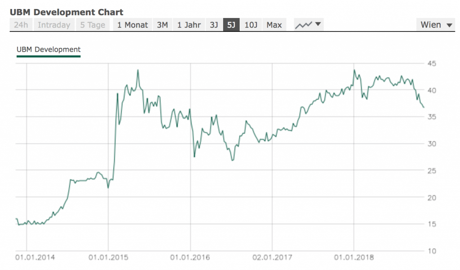Screen dimensions: 460x270
Task: Click the 01.01.2018 axis date label
Action: click(354, 257)
